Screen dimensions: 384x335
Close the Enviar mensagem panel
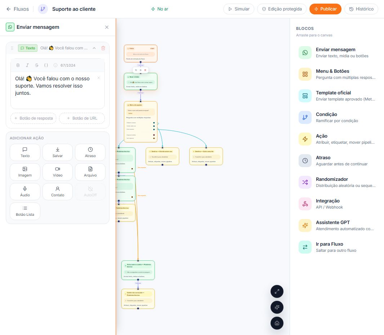pos(107,27)
